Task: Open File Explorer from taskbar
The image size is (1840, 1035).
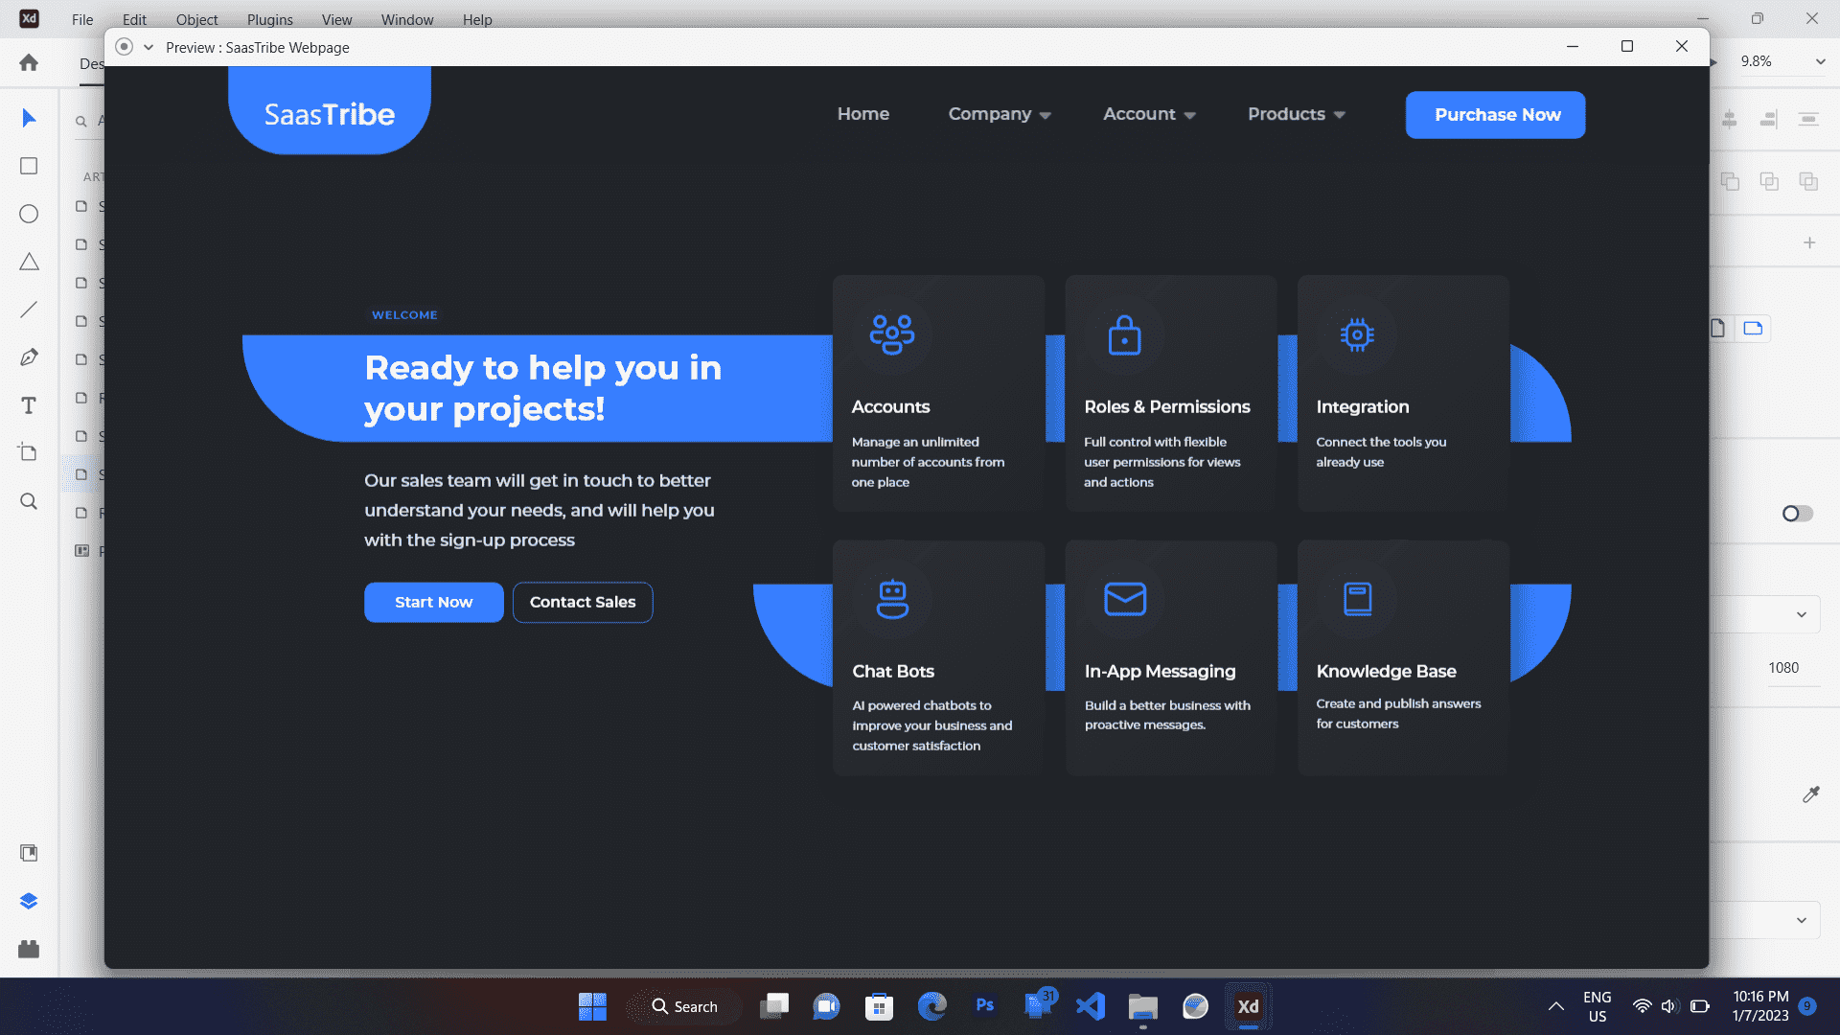Action: [1142, 1006]
